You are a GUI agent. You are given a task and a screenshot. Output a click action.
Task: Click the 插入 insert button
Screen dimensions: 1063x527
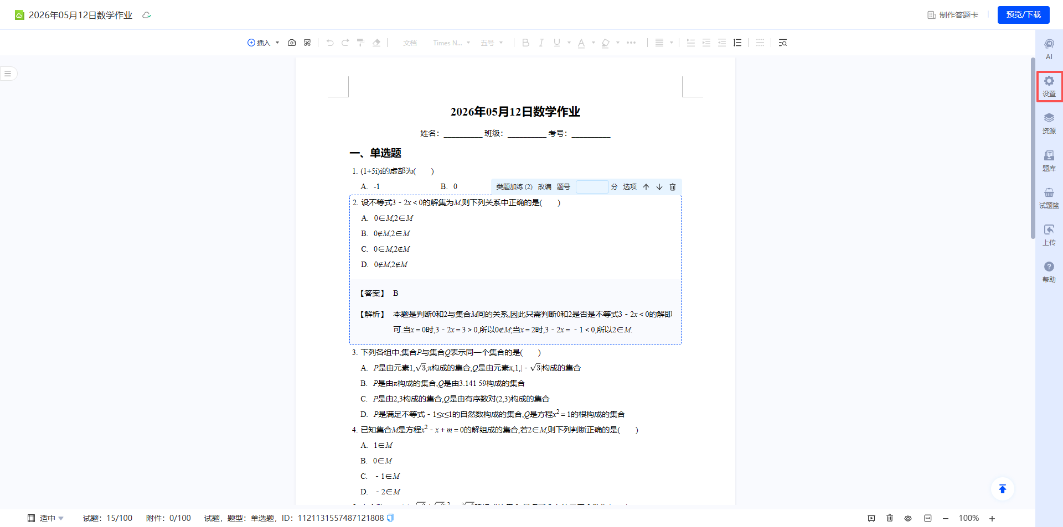(259, 43)
